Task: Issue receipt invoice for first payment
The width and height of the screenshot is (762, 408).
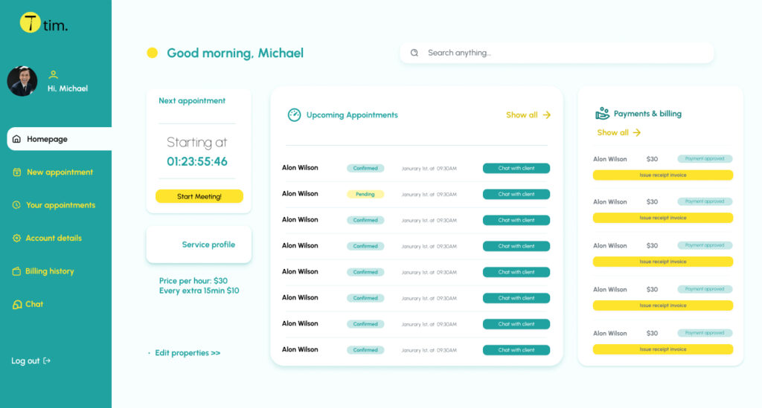Action: tap(662, 175)
